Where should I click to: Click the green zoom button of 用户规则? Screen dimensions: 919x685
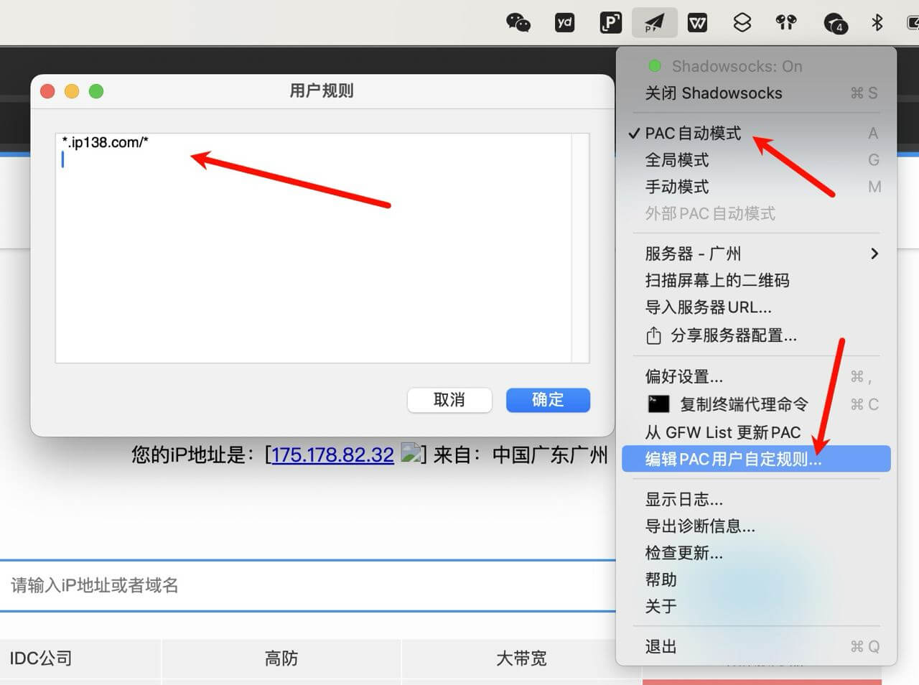click(x=96, y=91)
